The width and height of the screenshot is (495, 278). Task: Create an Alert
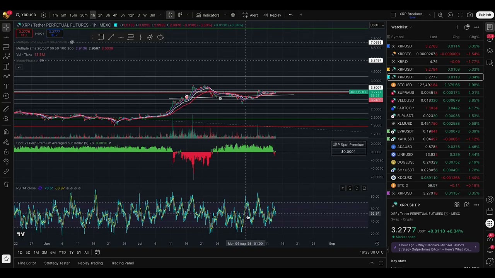250,15
